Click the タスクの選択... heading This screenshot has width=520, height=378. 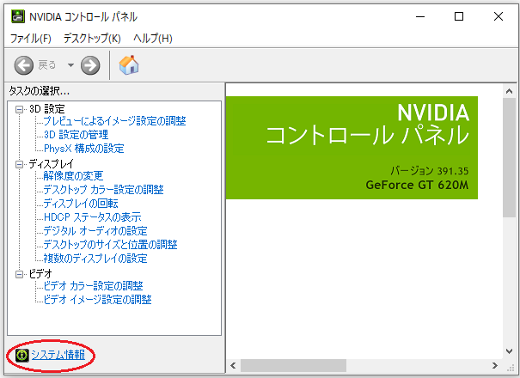pos(40,91)
